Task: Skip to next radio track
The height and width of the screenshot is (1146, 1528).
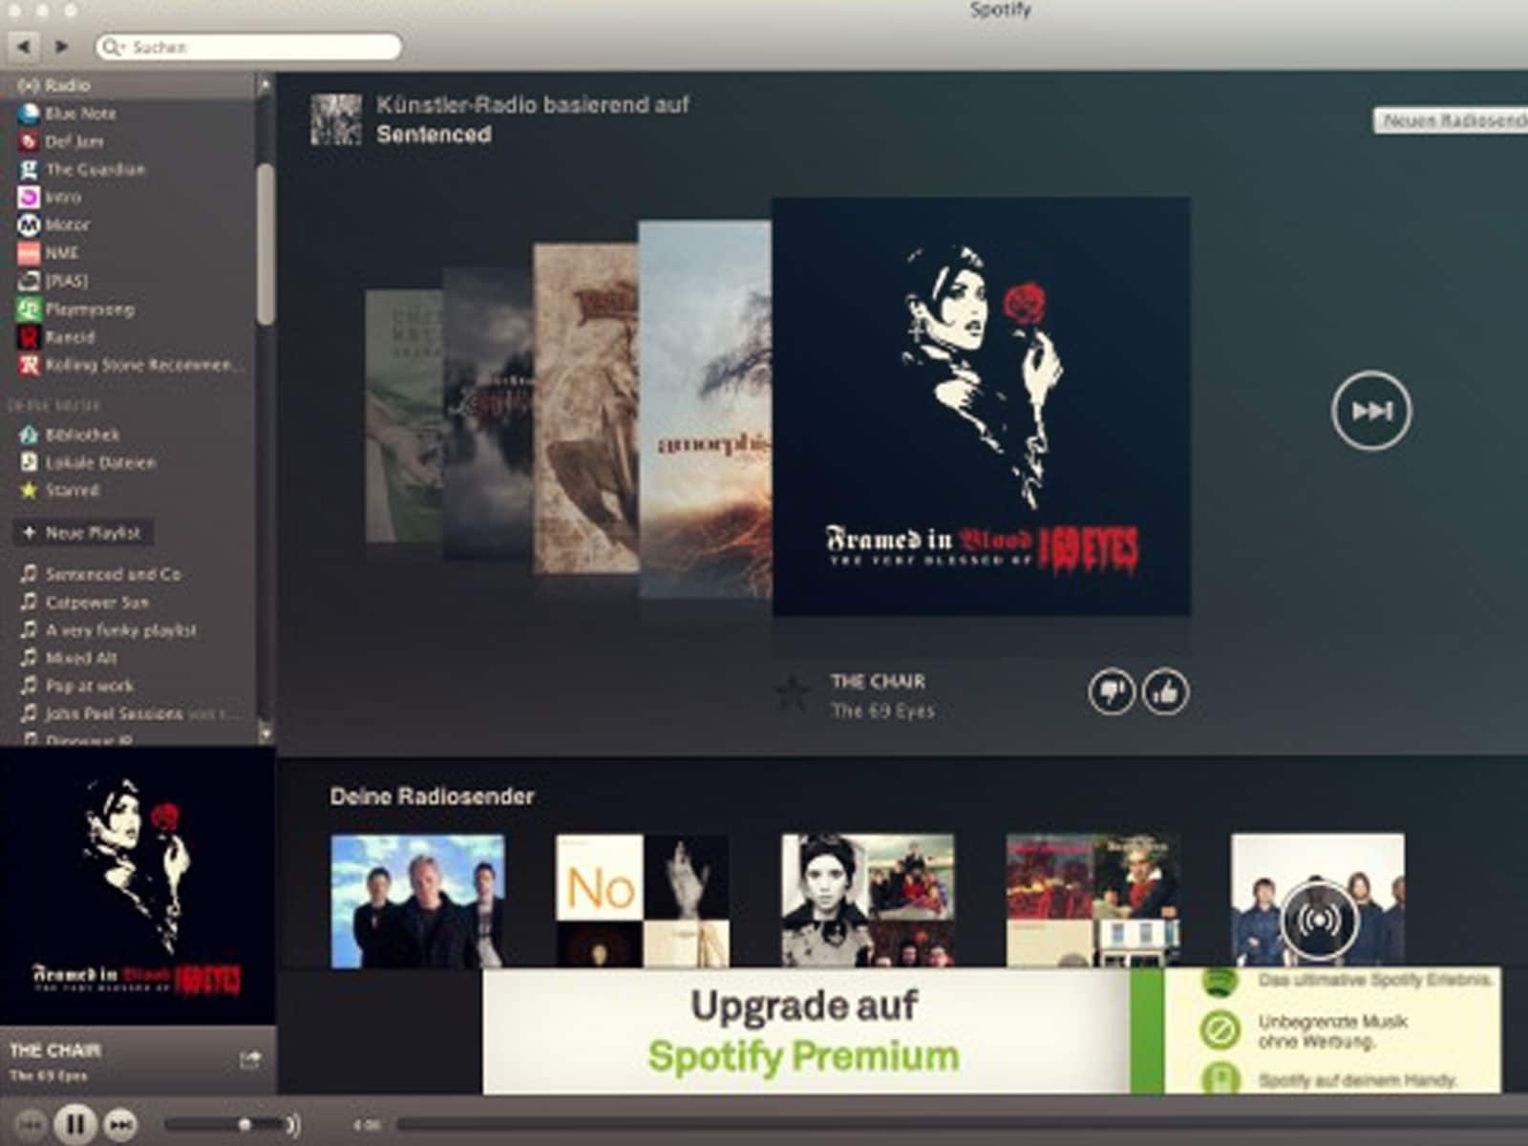Action: [1371, 411]
